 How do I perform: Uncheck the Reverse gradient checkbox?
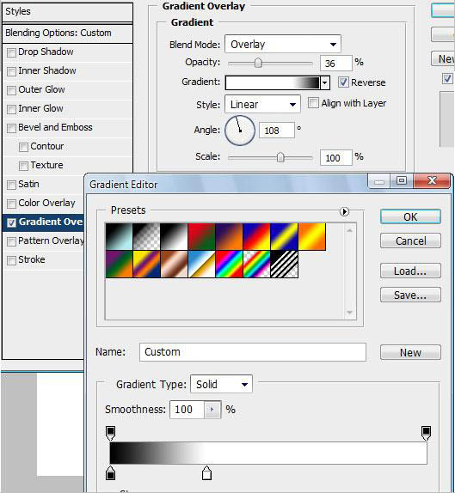[343, 82]
